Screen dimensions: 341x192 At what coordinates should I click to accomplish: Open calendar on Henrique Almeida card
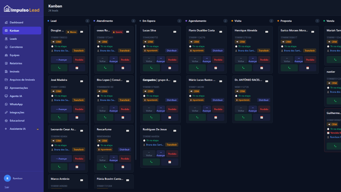click(x=262, y=68)
